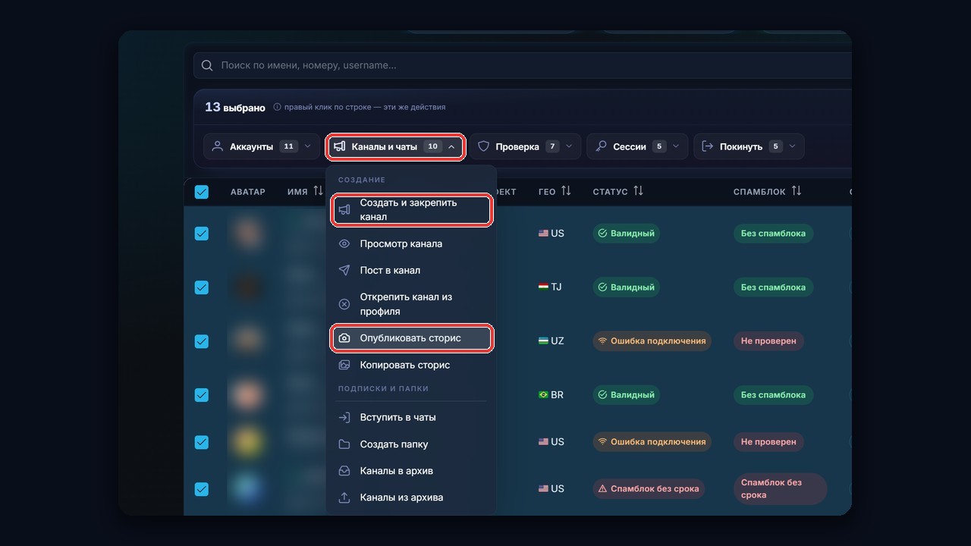Click the Спамблок без срока status badge
971x546 pixels.
pyautogui.click(x=649, y=489)
